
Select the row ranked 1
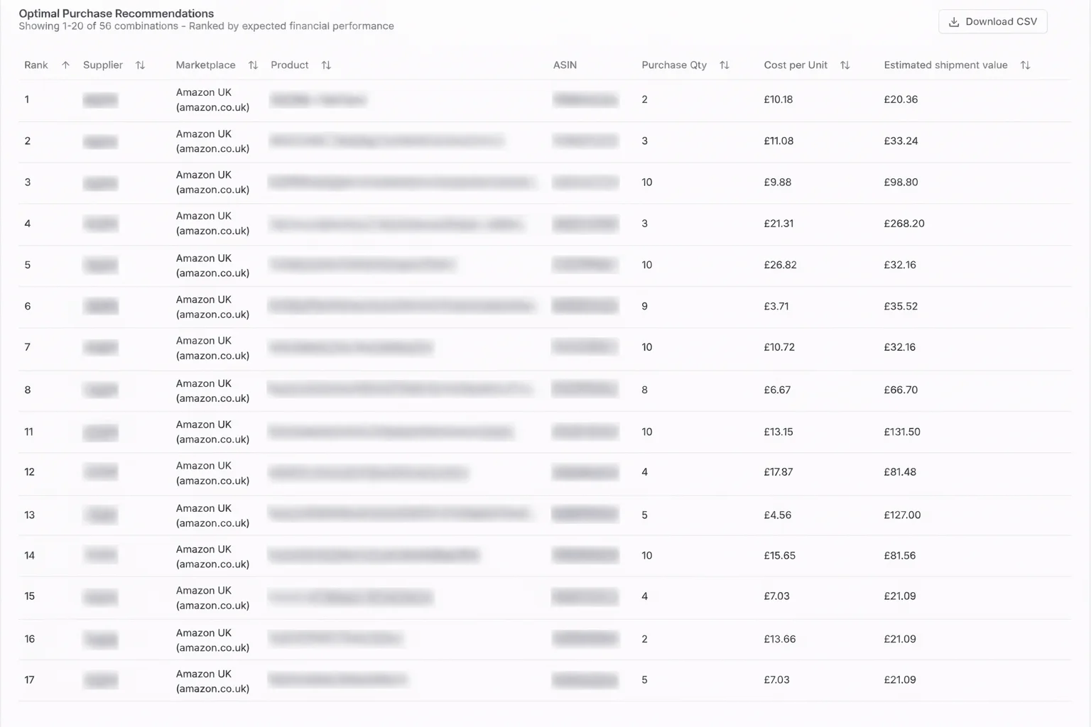tap(497, 99)
